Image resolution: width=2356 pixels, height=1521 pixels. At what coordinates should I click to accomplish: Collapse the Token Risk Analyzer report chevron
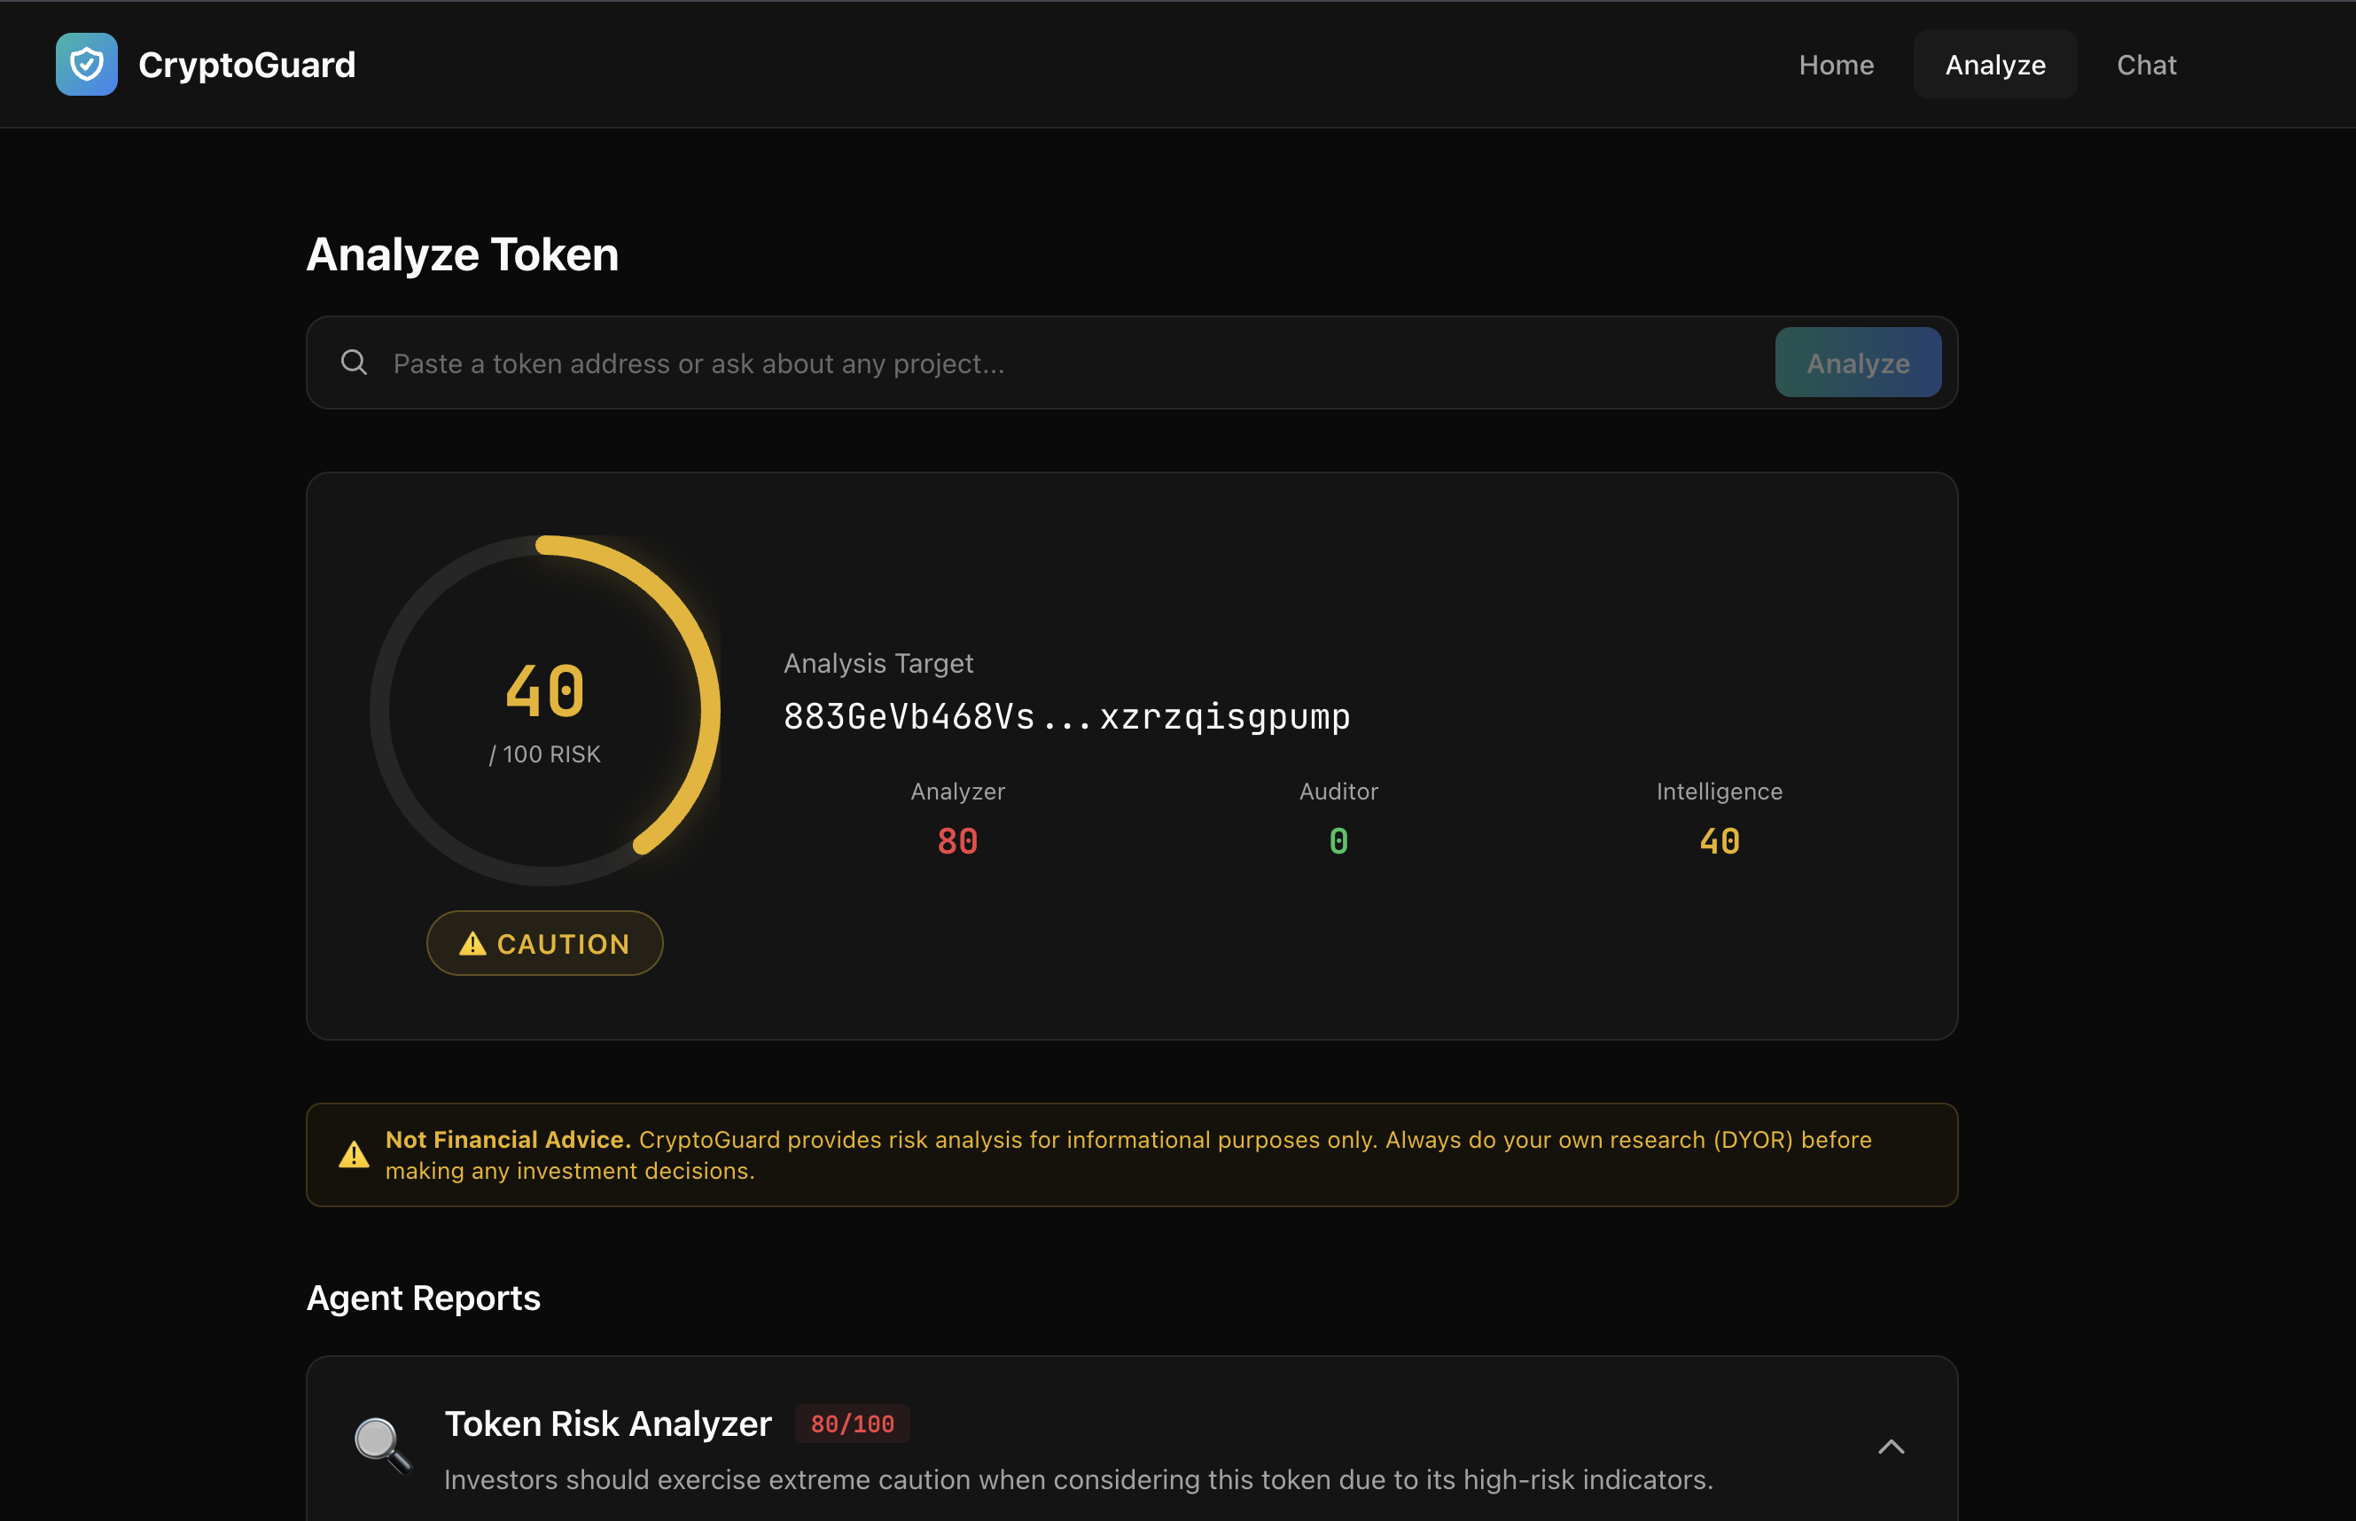(1891, 1447)
